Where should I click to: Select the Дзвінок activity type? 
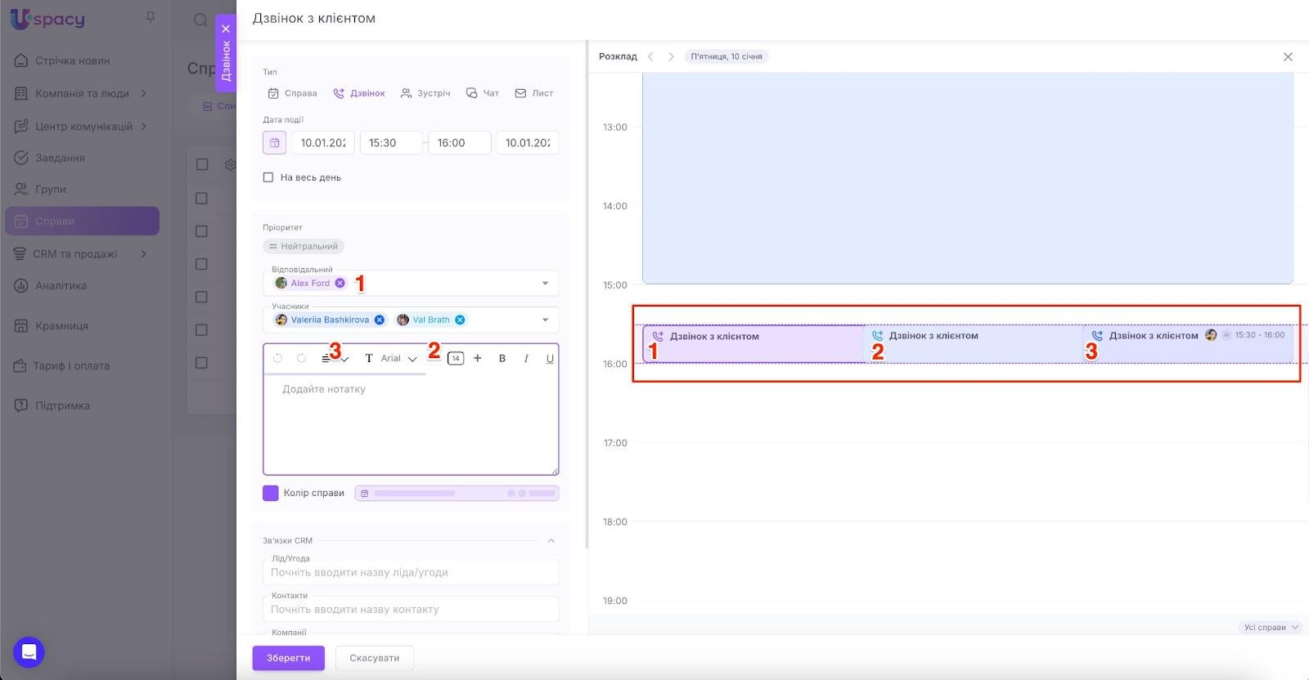tap(359, 93)
